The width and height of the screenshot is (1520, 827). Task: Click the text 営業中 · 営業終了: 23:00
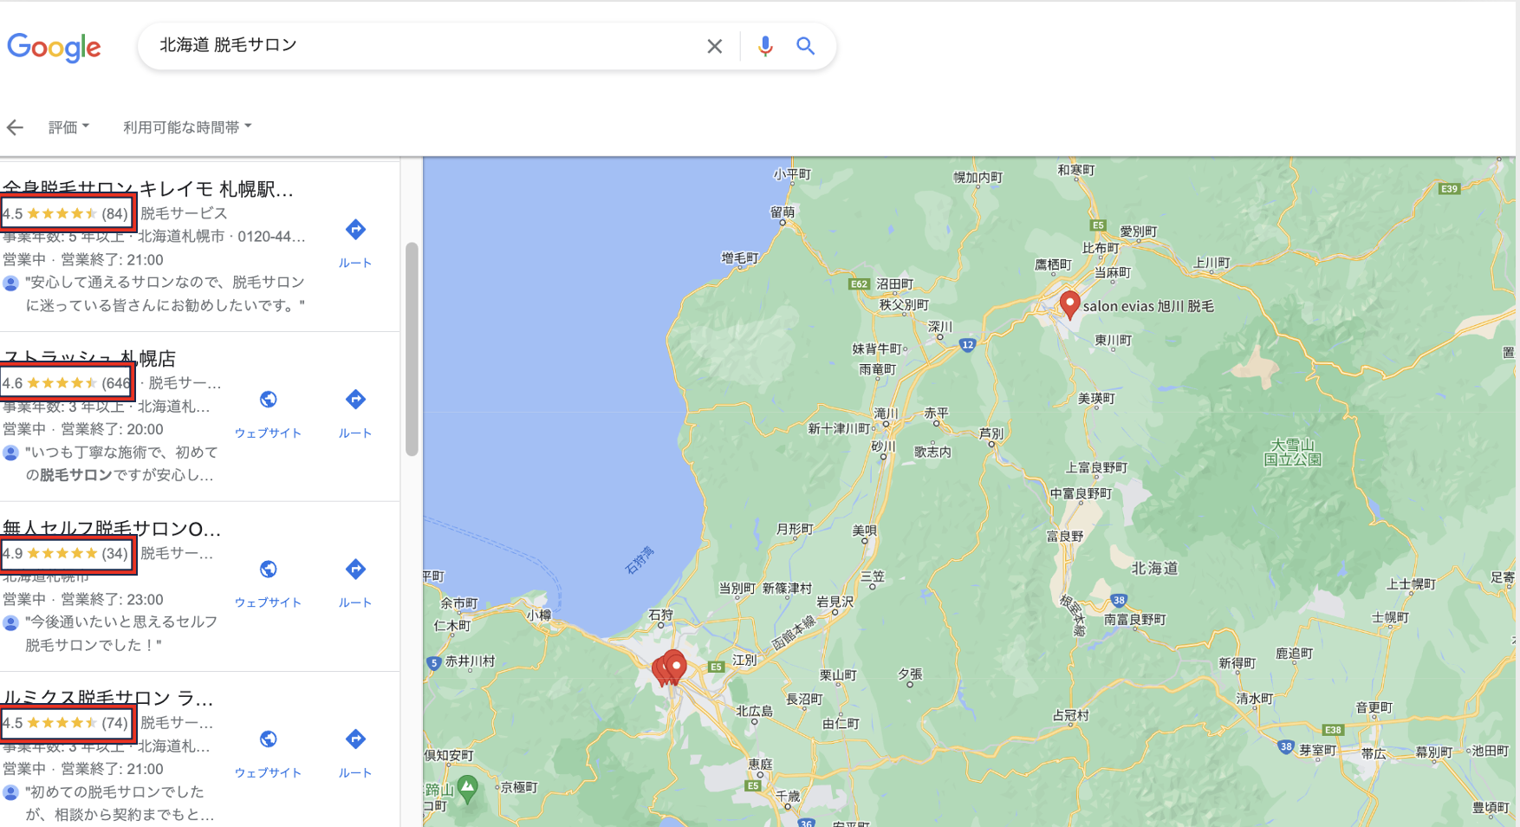coord(83,599)
